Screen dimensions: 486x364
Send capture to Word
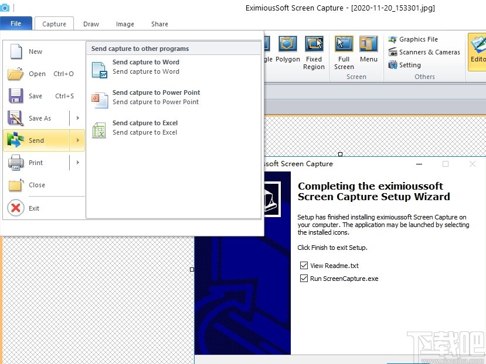coord(145,66)
